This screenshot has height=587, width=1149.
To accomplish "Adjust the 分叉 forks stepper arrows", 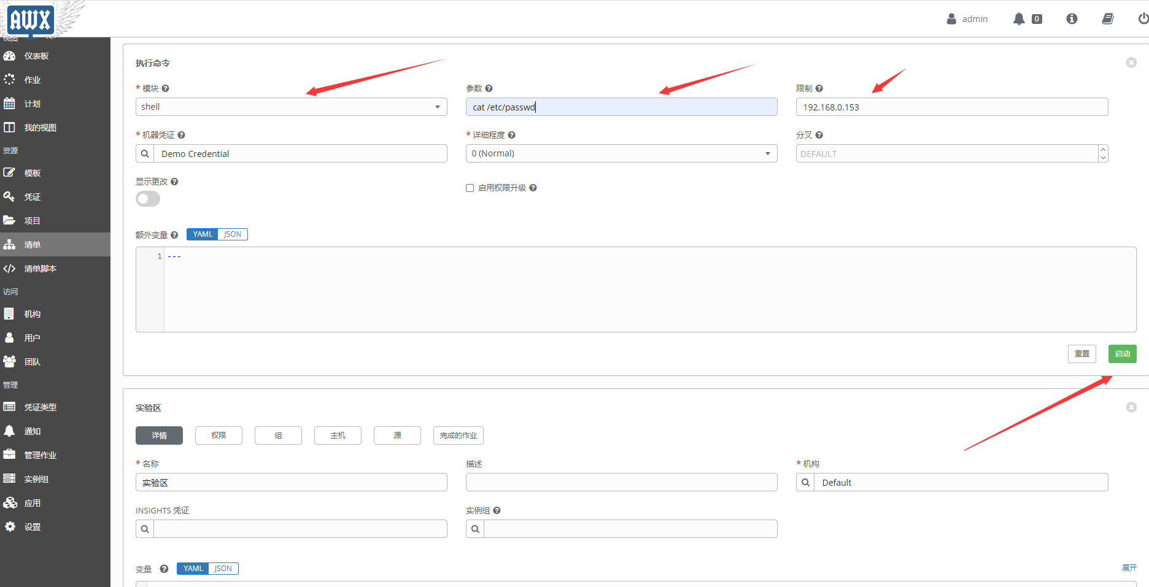I will click(x=1104, y=153).
